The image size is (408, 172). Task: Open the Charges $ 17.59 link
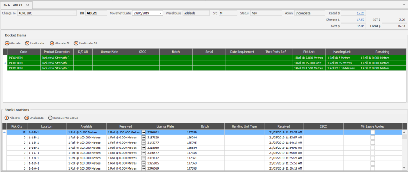pos(360,20)
